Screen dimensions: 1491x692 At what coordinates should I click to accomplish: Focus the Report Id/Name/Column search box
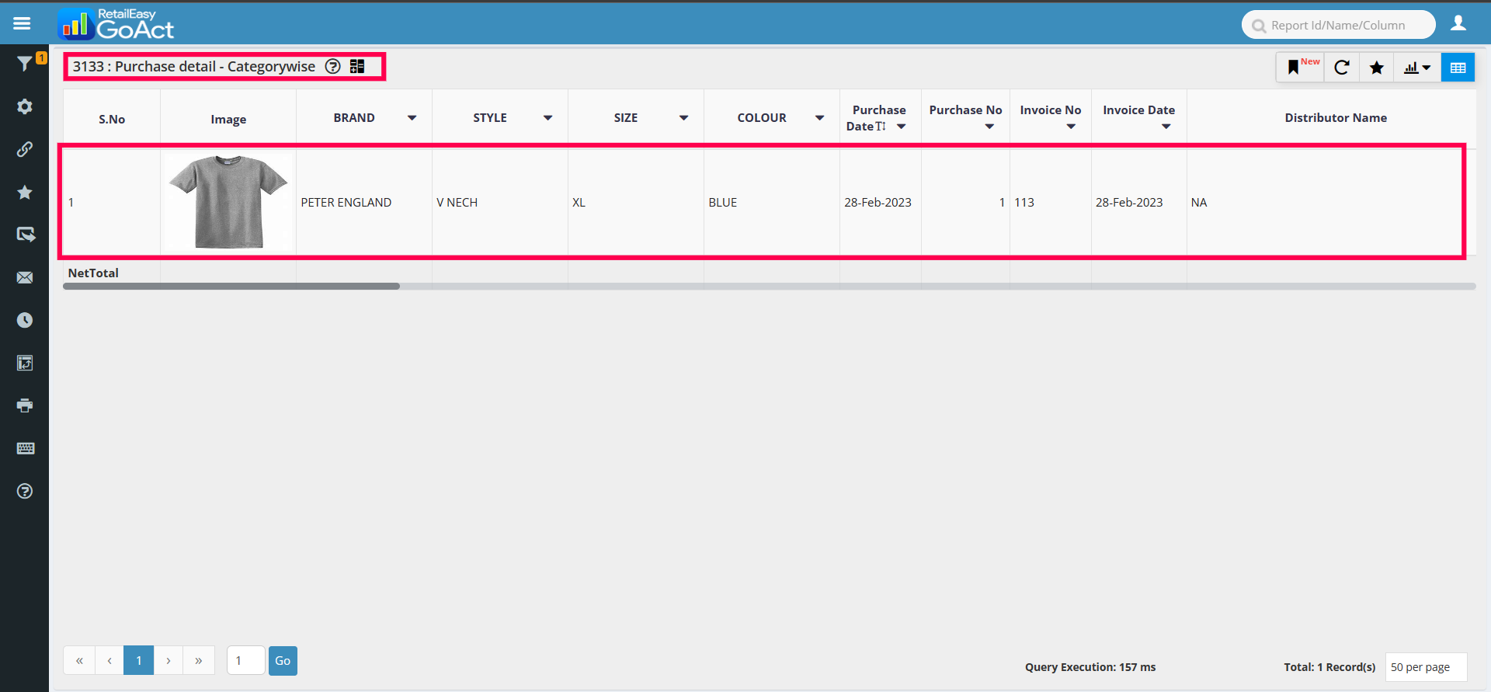[x=1338, y=25]
